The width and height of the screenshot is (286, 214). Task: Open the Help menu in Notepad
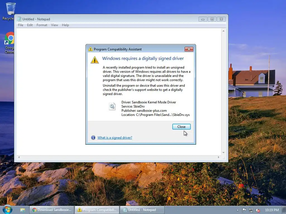pos(65,25)
